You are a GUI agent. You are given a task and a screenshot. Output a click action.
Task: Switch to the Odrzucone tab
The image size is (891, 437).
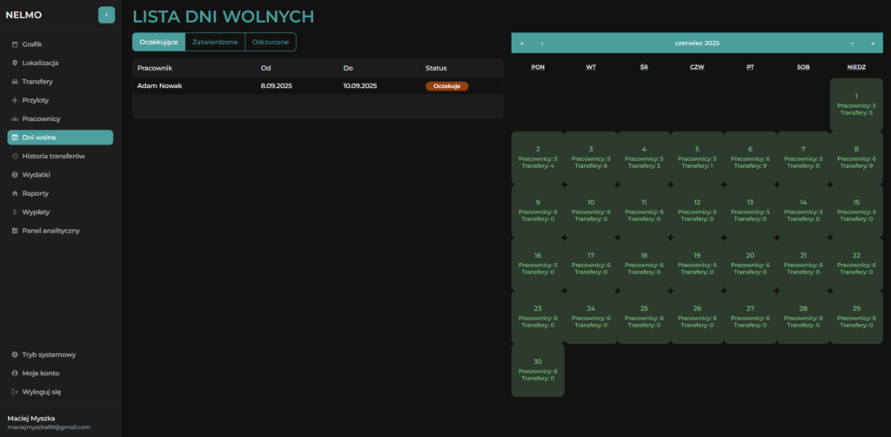coord(271,42)
